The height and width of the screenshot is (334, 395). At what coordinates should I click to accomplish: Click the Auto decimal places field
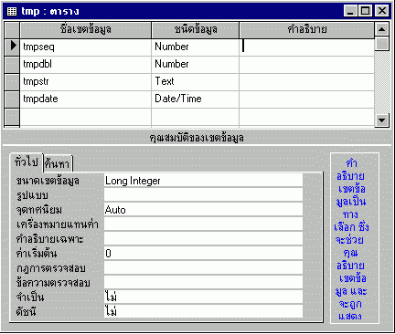(x=203, y=210)
